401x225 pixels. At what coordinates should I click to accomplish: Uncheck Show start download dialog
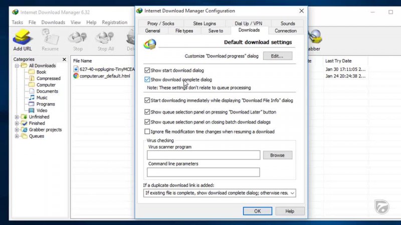[x=147, y=70]
